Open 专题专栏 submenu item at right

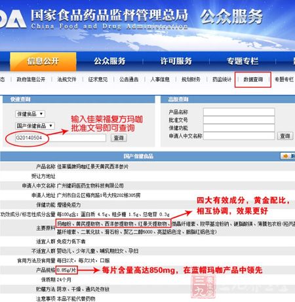pos(284,79)
